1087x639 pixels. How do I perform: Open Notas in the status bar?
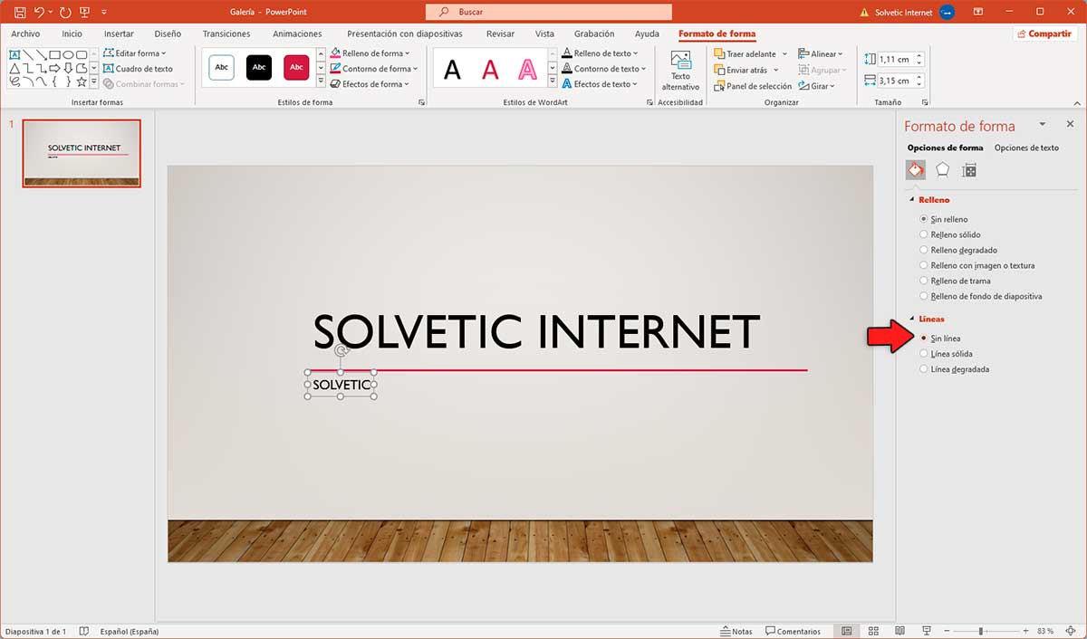(x=736, y=631)
